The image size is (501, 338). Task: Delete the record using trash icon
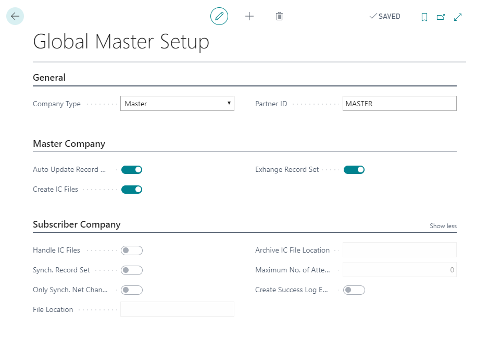(x=279, y=16)
